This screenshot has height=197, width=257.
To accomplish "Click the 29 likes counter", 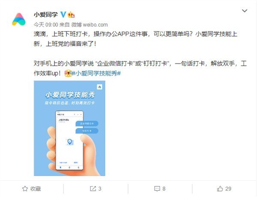I will [228, 188].
